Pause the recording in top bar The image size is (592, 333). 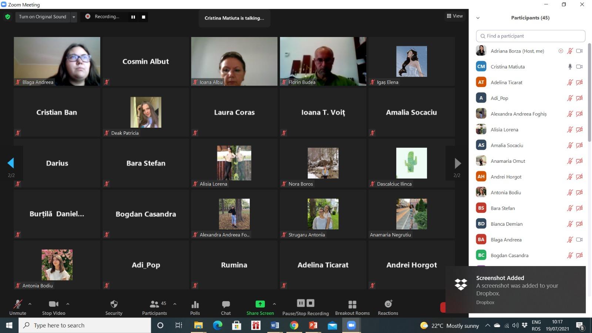133,17
